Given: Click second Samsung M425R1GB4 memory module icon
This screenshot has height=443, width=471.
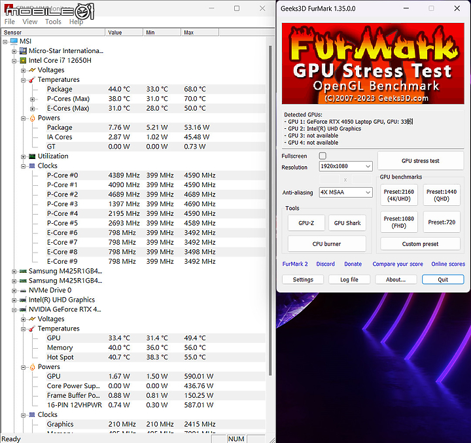Looking at the screenshot, I should (23, 281).
